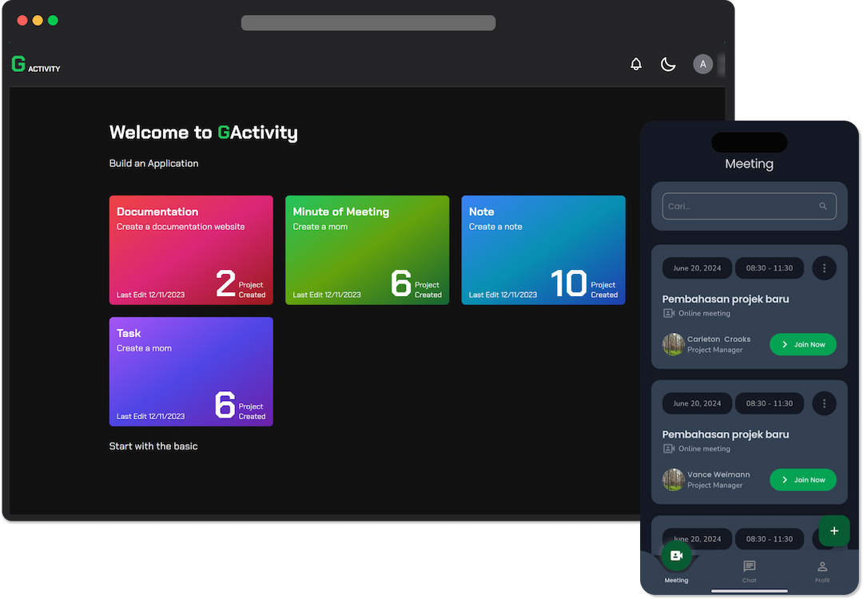Open the user avatar "A" profile

click(702, 64)
